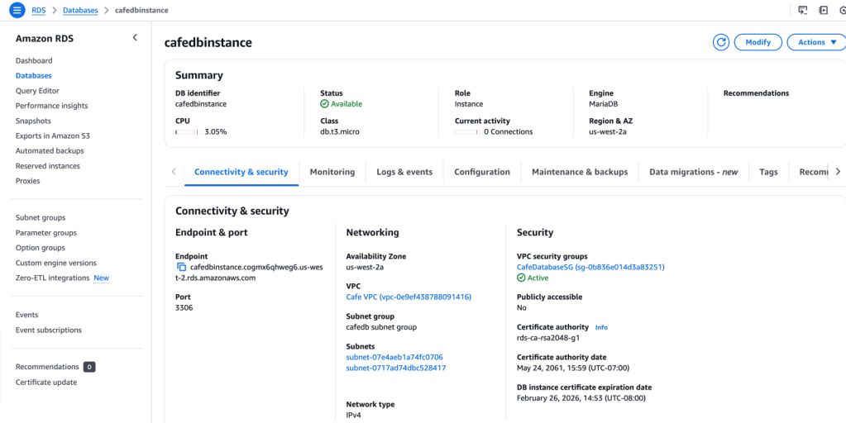This screenshot has height=423, width=846.
Task: Go to Databases in the breadcrumb
Action: (x=79, y=11)
